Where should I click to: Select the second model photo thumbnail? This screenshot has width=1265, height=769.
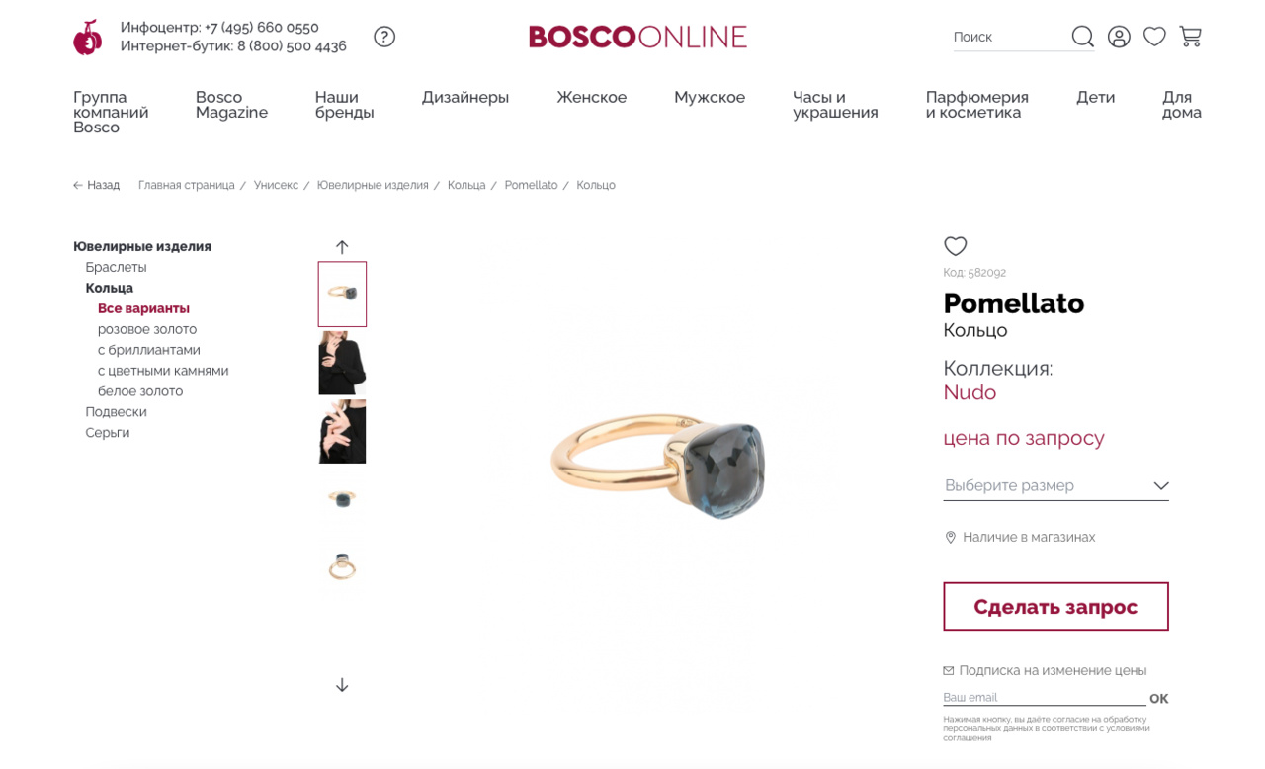[x=342, y=432]
